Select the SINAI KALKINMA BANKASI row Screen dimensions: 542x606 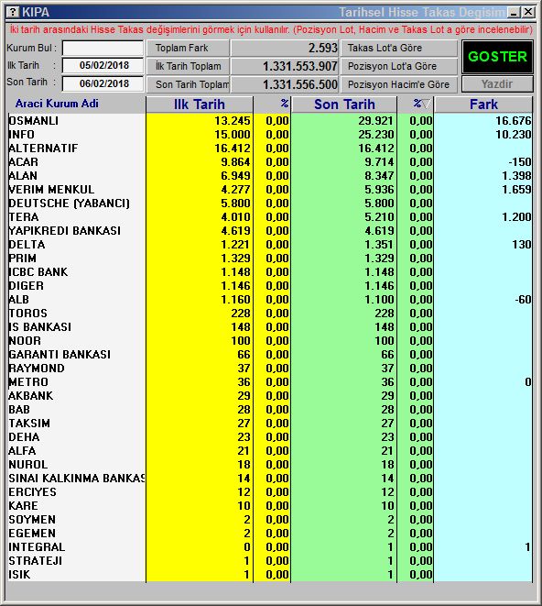(270, 479)
